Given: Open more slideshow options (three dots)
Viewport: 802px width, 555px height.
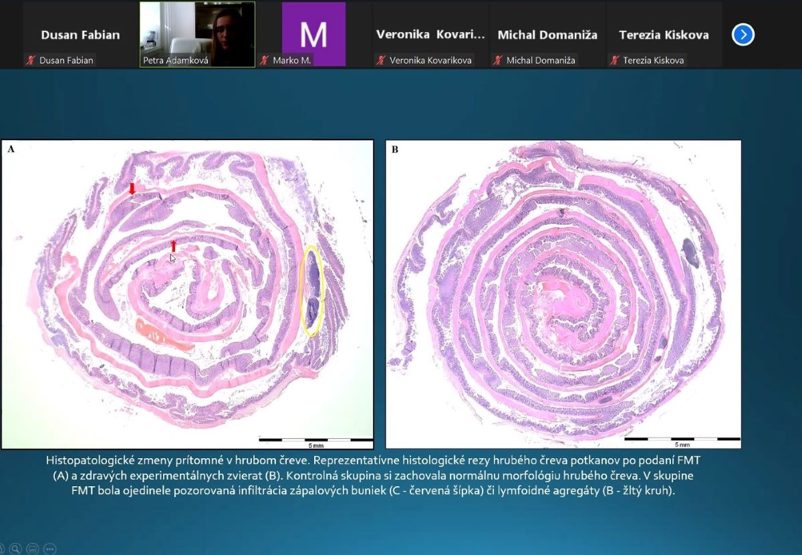Looking at the screenshot, I should coord(49,549).
